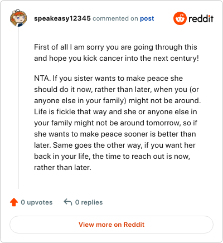Click the "0 replies" label
The width and height of the screenshot is (223, 243).
[89, 202]
